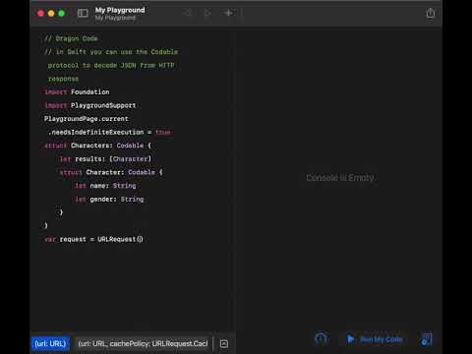Click the "let name: String" line
Viewport: 472px width, 354px height.
point(105,186)
